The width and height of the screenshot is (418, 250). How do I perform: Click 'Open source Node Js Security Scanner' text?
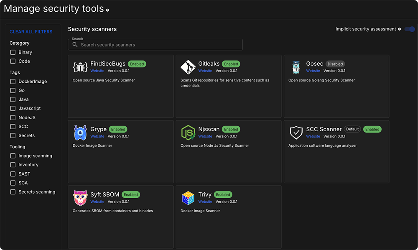point(214,145)
